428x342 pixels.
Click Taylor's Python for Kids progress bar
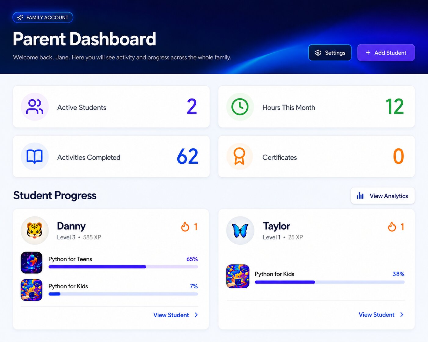coord(330,282)
